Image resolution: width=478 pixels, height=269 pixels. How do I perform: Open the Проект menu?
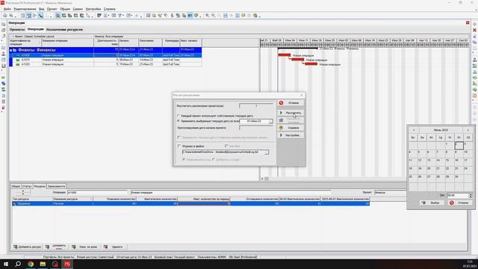[52, 9]
